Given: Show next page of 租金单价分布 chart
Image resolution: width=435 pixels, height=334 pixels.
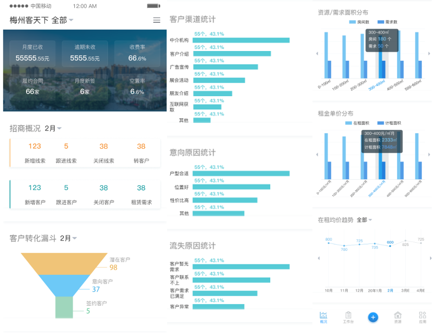Looking at the screenshot, I should [429, 154].
